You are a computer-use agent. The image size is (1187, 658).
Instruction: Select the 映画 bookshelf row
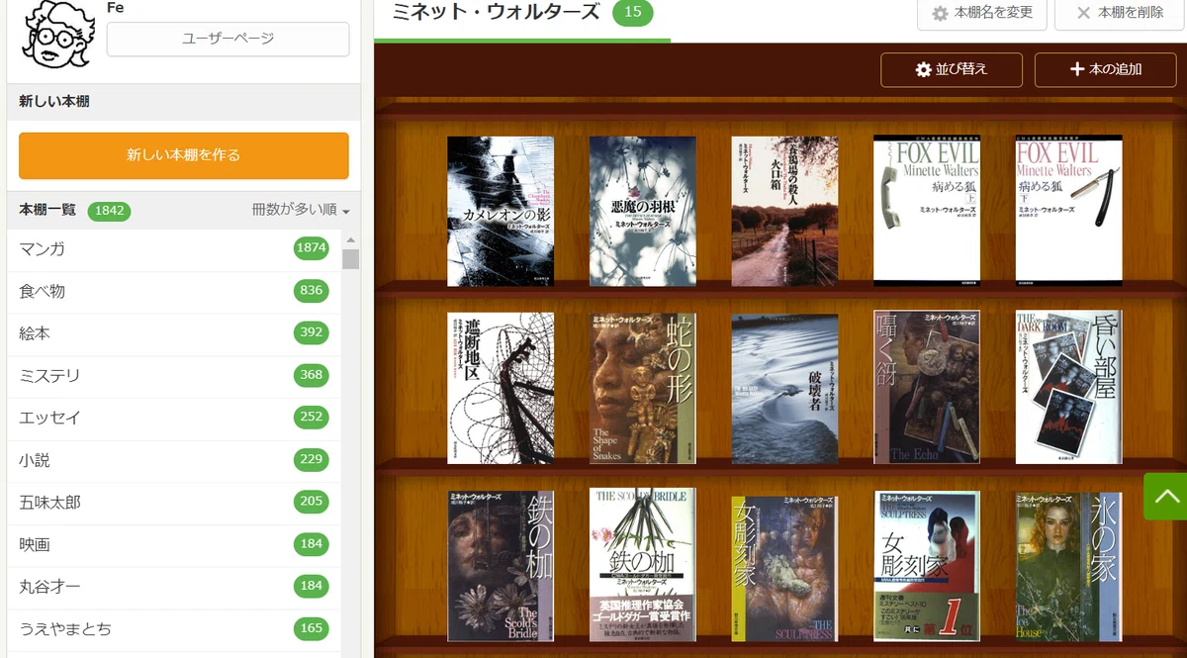[173, 544]
